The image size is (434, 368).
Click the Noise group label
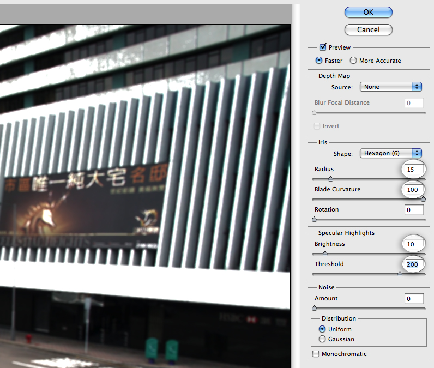[327, 287]
